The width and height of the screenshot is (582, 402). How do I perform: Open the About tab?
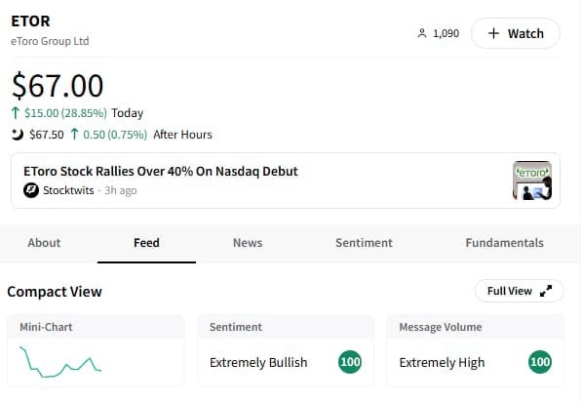[x=44, y=243]
